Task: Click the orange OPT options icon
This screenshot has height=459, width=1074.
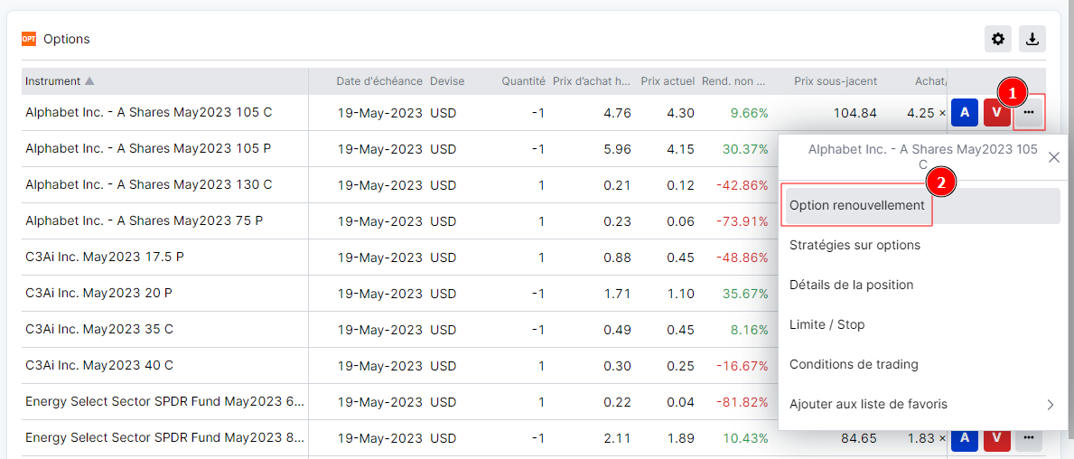Action: (29, 39)
